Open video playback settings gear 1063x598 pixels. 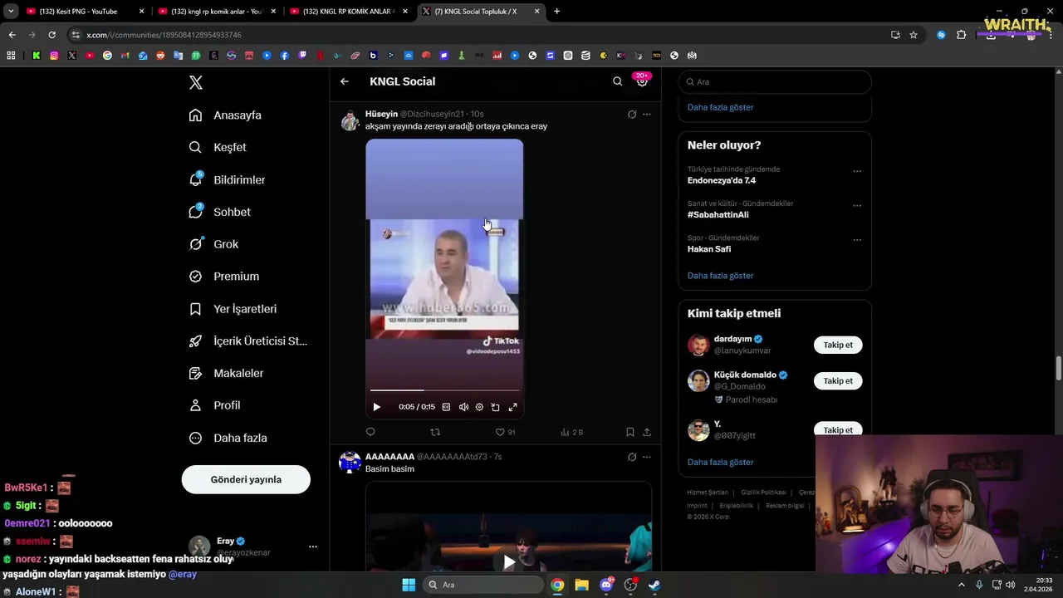[x=479, y=407]
